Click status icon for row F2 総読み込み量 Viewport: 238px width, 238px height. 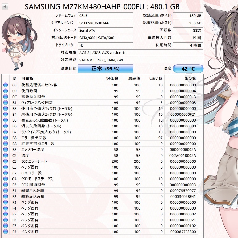6,196
